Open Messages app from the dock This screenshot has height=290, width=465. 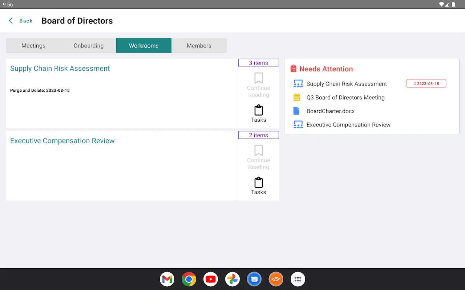pos(254,279)
